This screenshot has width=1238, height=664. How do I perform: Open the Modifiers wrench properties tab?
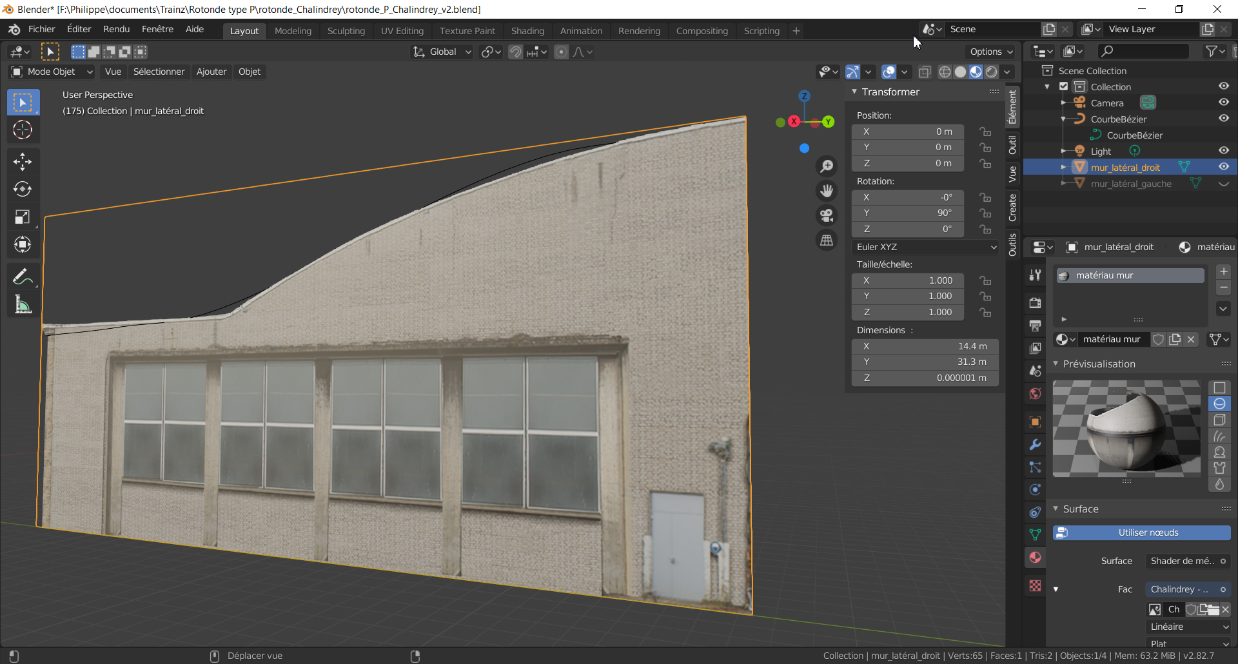(x=1035, y=445)
